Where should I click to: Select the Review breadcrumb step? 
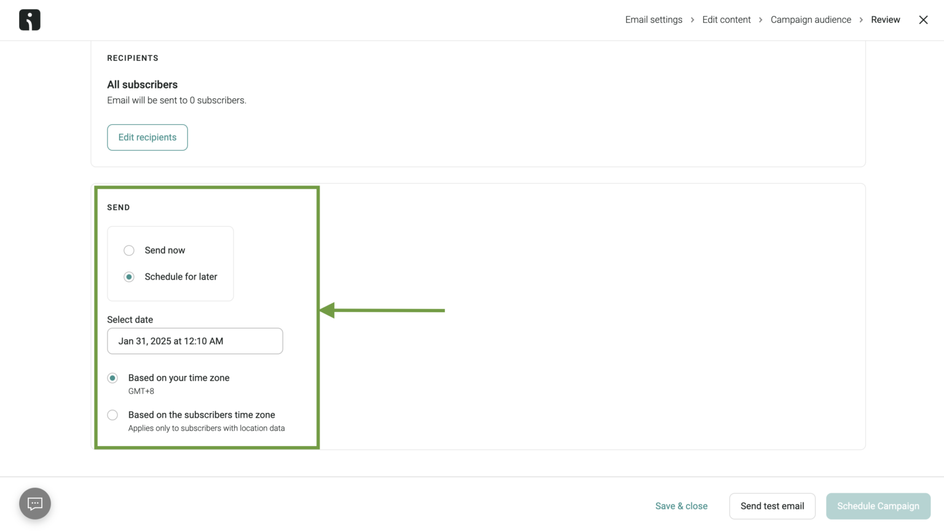click(886, 20)
